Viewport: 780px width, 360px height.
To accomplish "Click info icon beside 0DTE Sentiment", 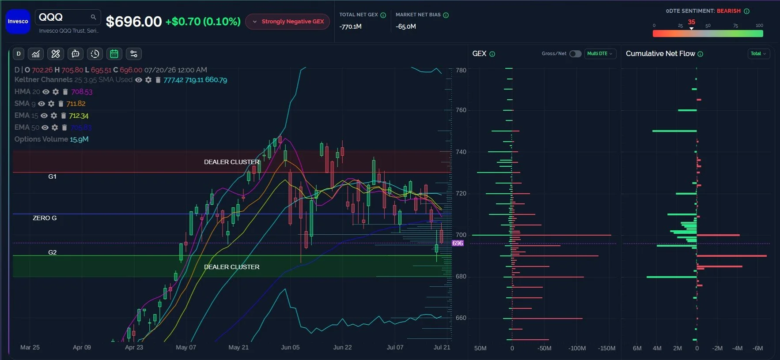I will 746,11.
